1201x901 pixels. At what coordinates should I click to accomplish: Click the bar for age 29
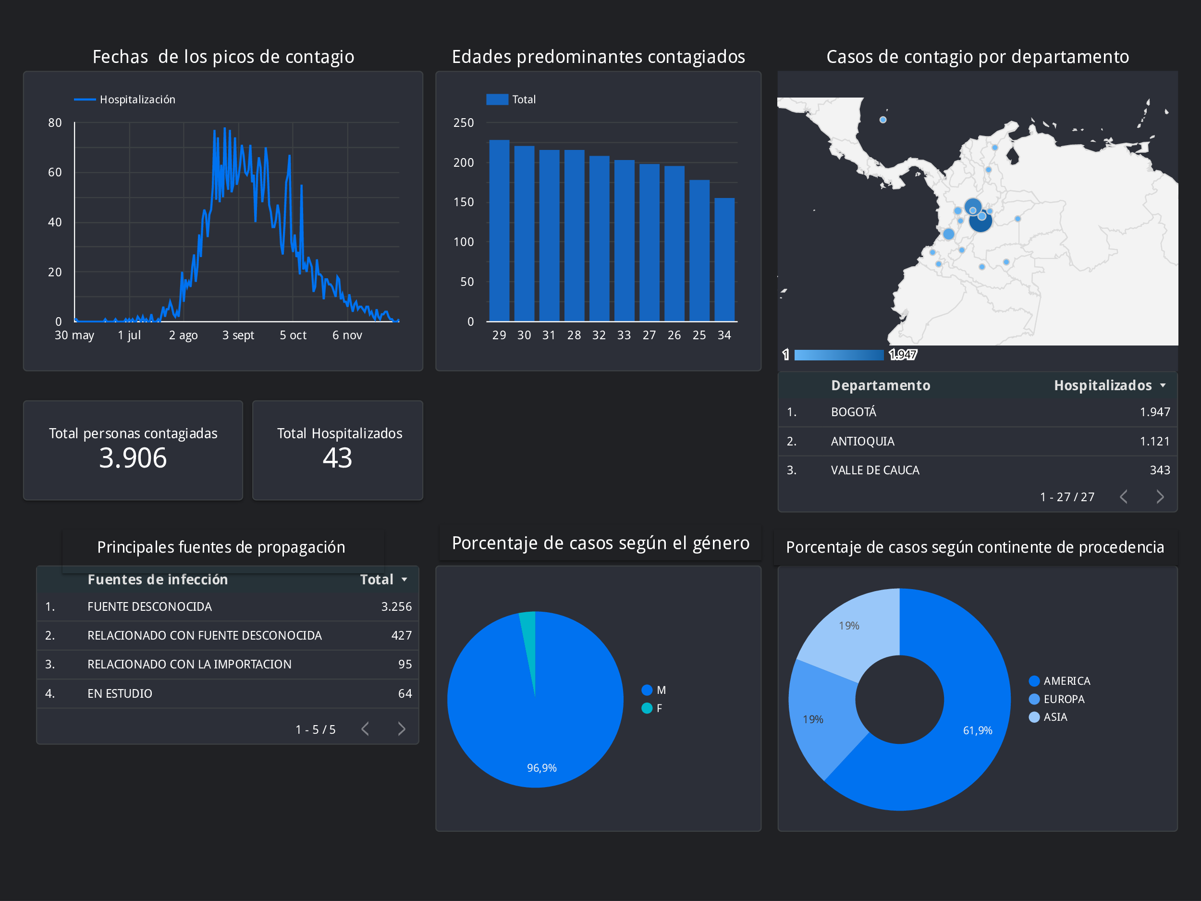[x=499, y=231]
